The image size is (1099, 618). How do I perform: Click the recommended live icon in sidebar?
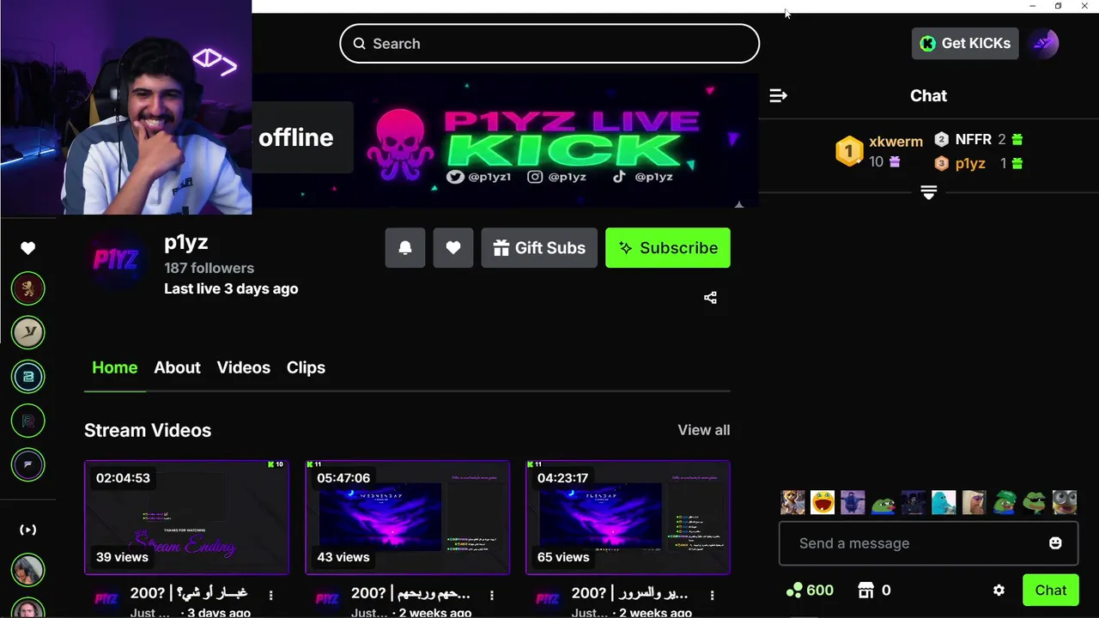28,530
